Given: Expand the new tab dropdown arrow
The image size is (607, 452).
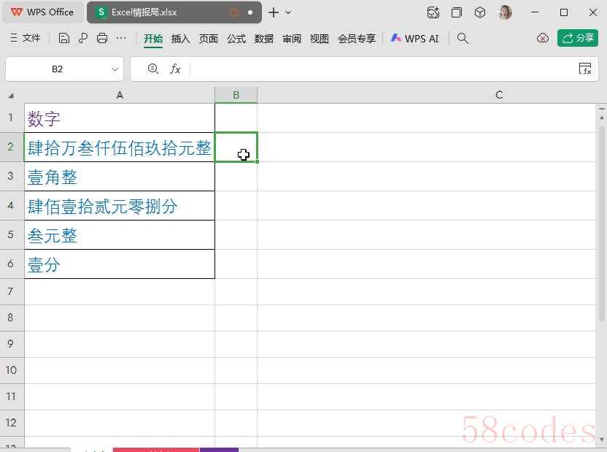Looking at the screenshot, I should (x=288, y=12).
